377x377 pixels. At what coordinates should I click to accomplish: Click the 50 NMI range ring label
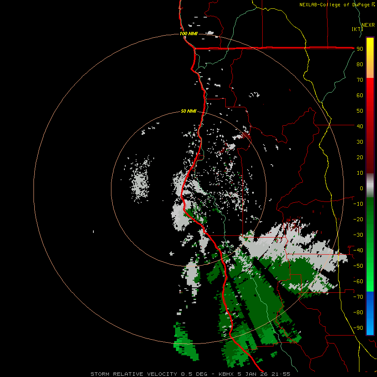[x=188, y=111]
